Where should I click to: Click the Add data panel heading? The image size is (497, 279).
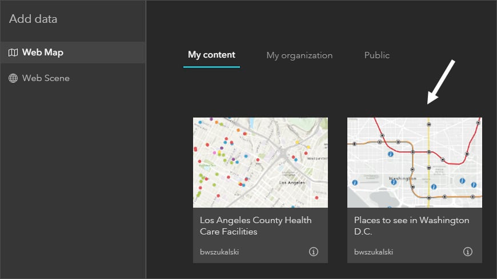[33, 19]
